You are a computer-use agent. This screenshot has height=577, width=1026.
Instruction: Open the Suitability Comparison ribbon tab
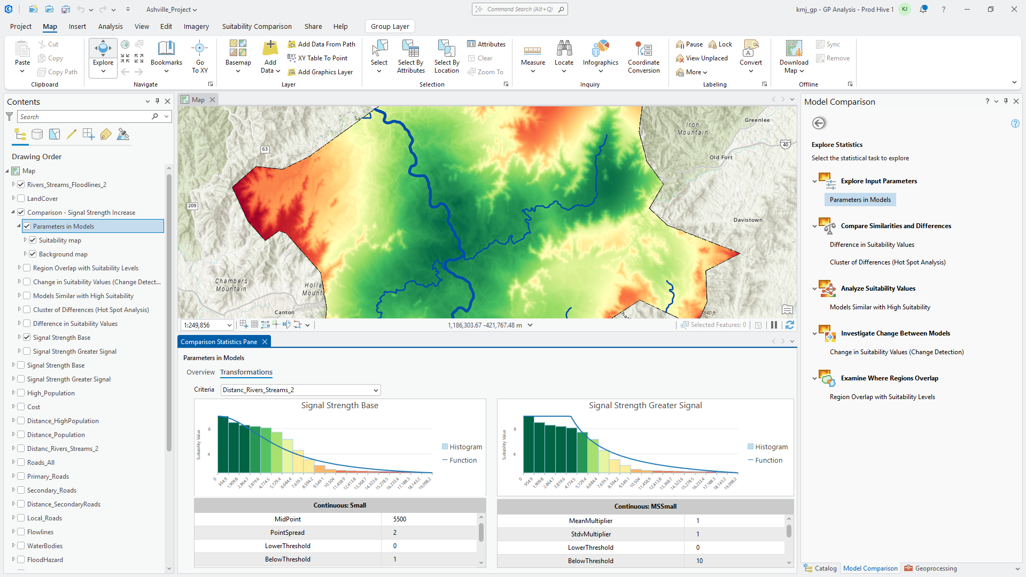[x=256, y=27]
